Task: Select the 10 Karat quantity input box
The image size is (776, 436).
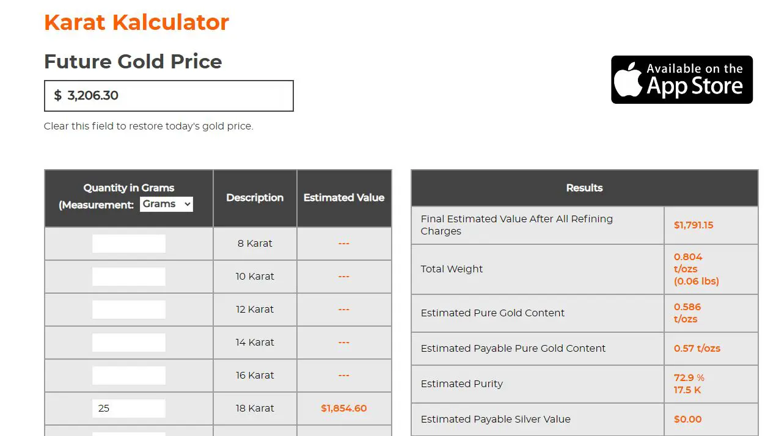Action: [129, 277]
